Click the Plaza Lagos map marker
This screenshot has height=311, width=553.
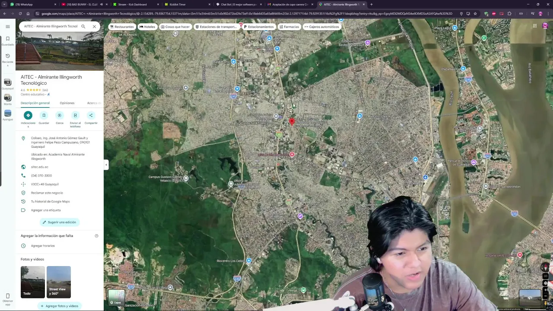(454, 28)
